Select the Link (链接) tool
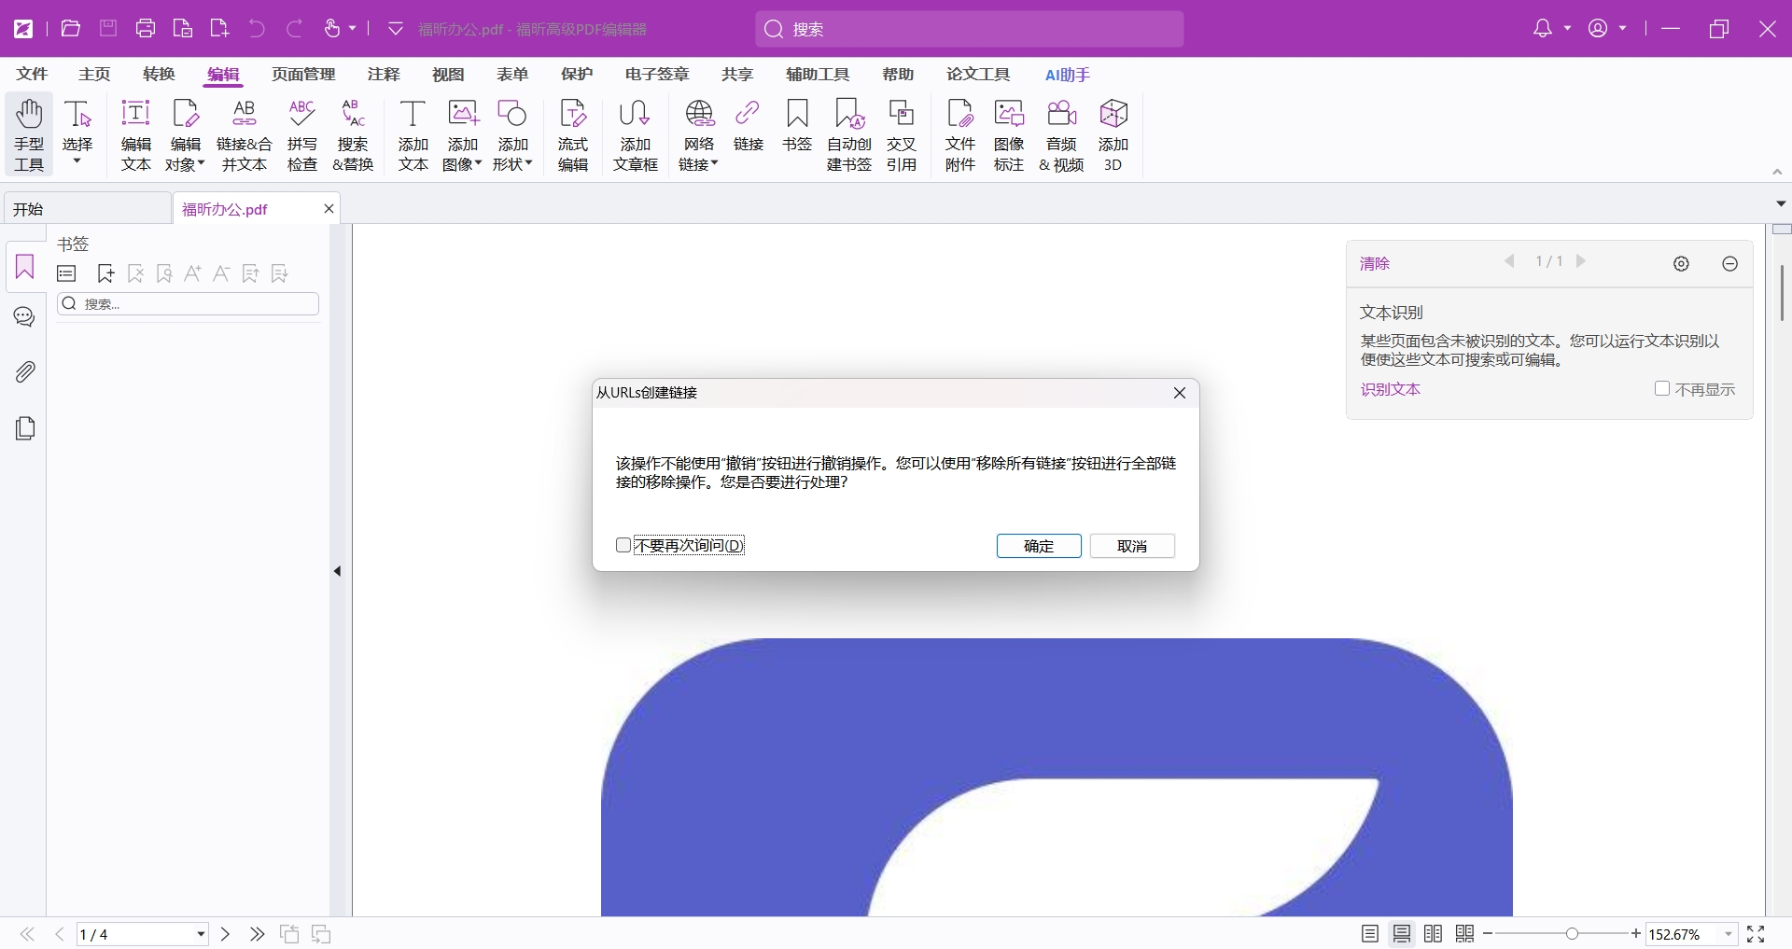 tap(748, 126)
